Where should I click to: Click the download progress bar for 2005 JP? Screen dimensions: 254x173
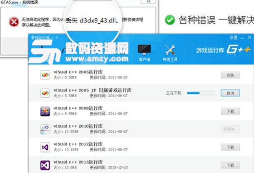pyautogui.click(x=200, y=93)
